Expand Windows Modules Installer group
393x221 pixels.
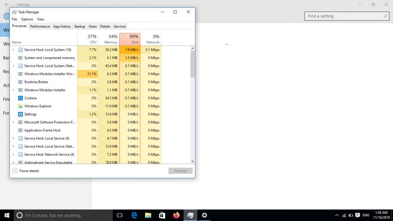pos(13,90)
